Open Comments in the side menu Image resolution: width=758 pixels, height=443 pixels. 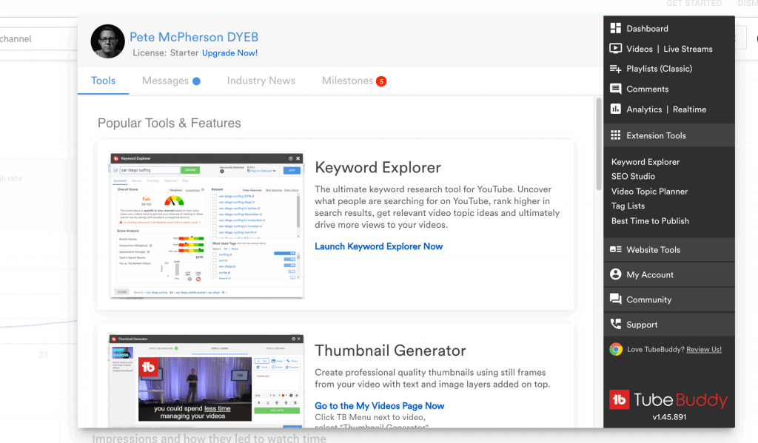[647, 89]
